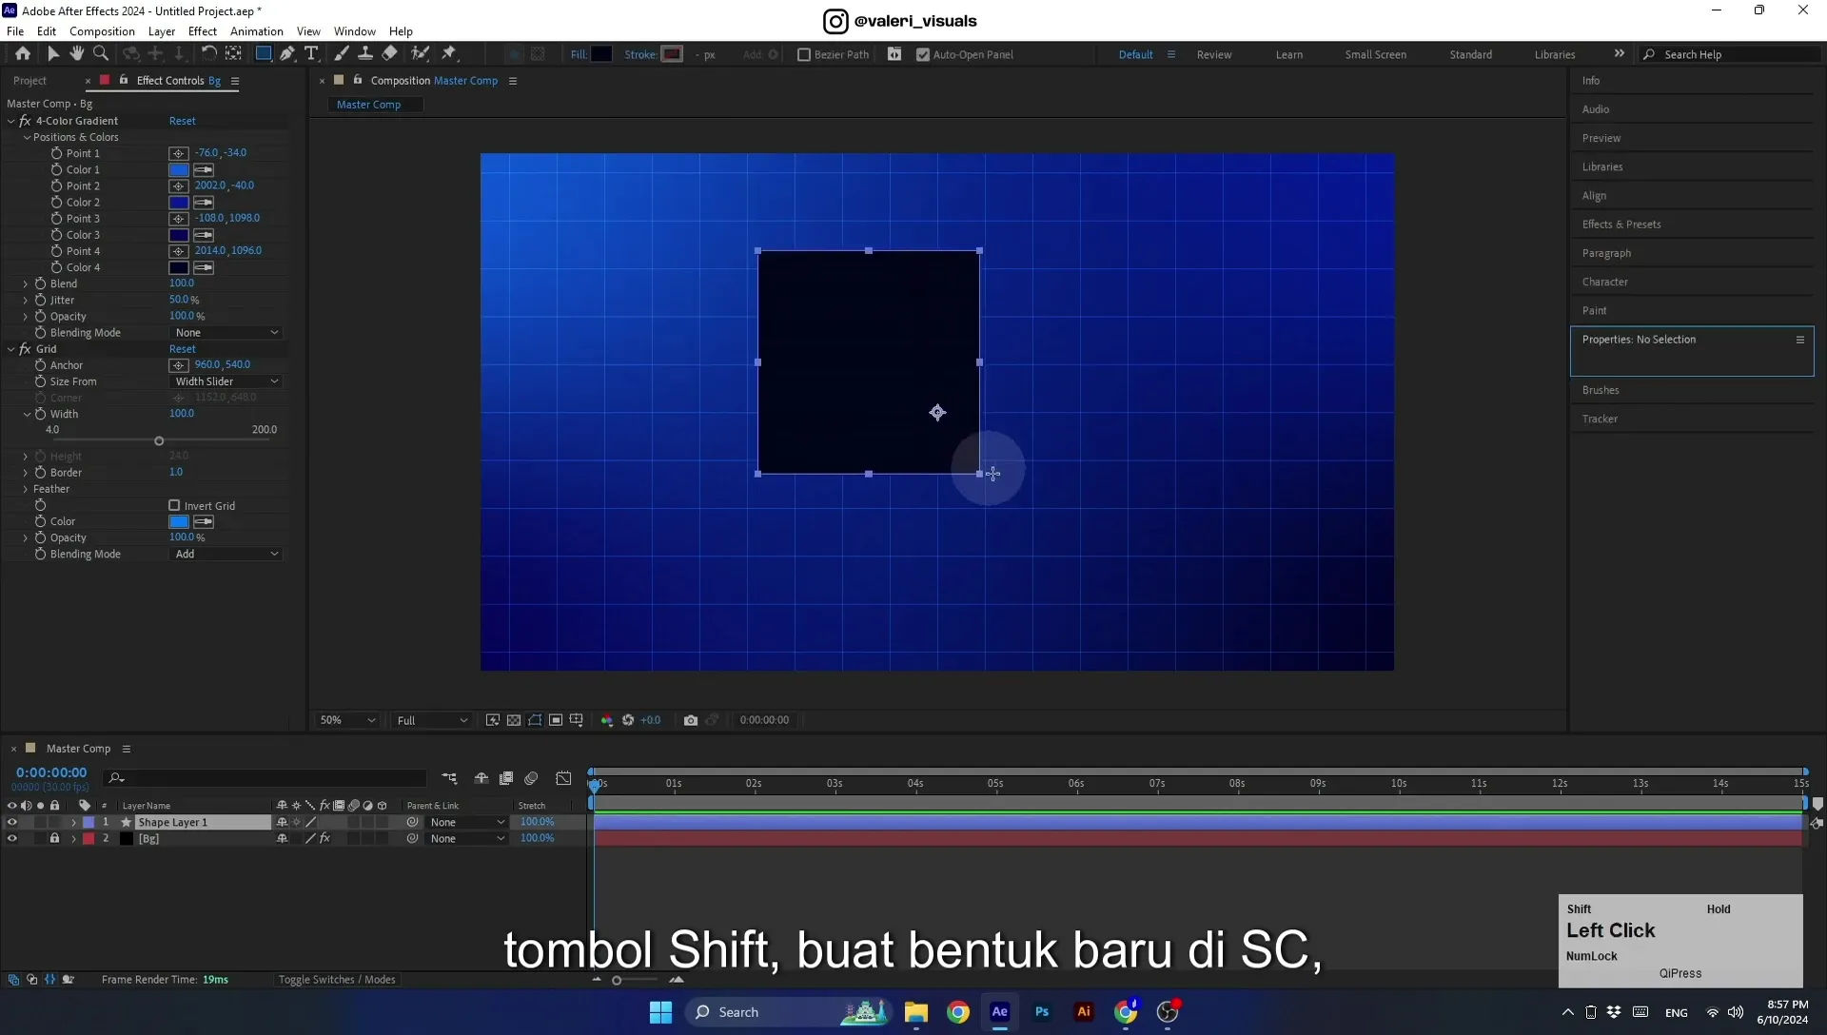Unlock the Bg layer lock
The width and height of the screenshot is (1827, 1035).
[54, 839]
